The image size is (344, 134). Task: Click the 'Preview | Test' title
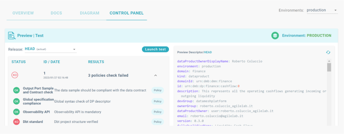[x=30, y=36]
